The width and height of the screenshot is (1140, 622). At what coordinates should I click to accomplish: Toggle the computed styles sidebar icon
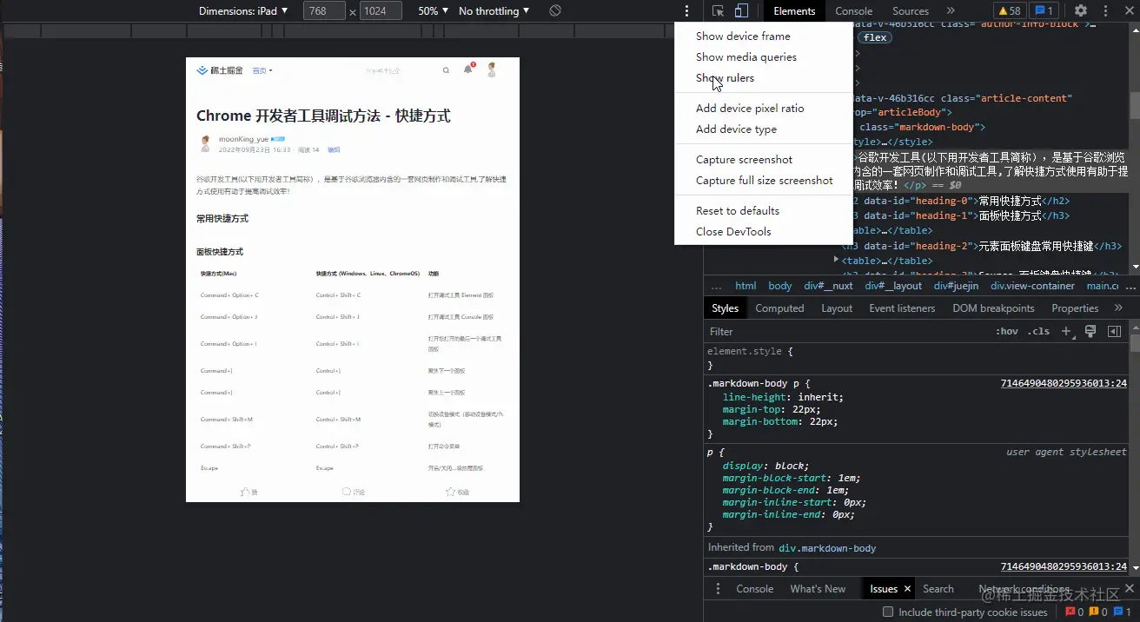tap(1114, 332)
